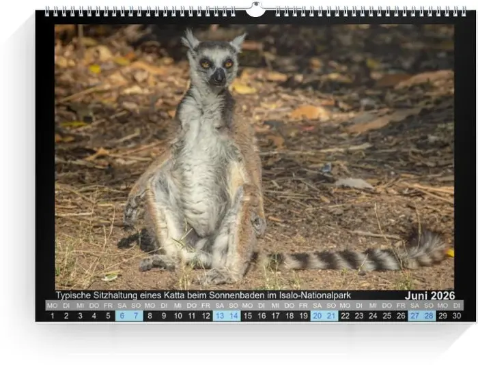Select the last date, 30

pyautogui.click(x=457, y=316)
